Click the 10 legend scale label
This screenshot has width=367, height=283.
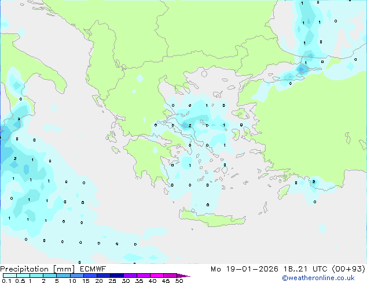click(x=72, y=281)
